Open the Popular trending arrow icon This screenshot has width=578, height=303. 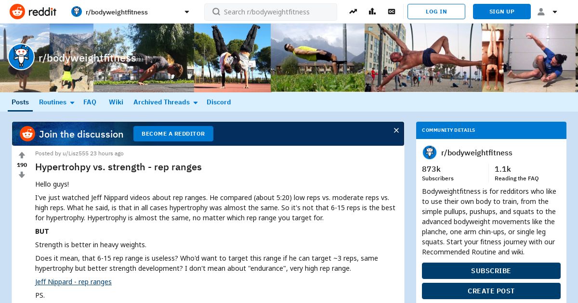click(353, 12)
